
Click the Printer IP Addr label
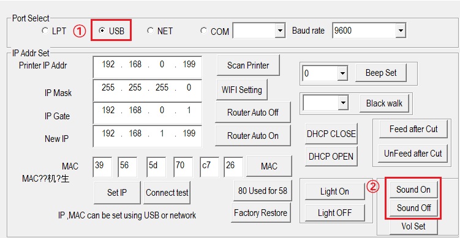click(43, 65)
